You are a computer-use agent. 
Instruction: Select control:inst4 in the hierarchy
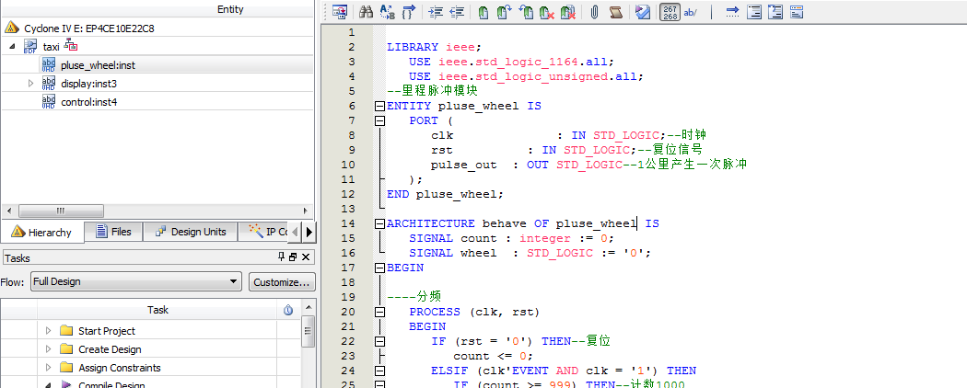click(x=88, y=102)
